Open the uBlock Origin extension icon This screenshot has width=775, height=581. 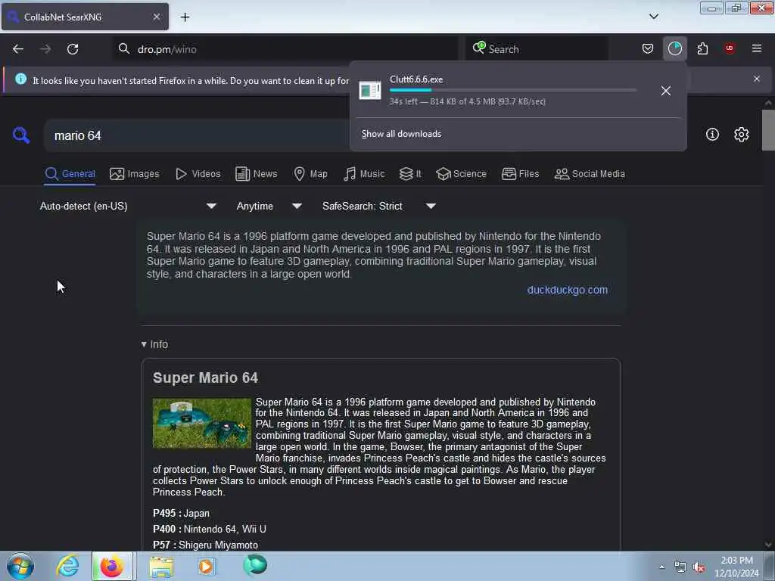(730, 48)
